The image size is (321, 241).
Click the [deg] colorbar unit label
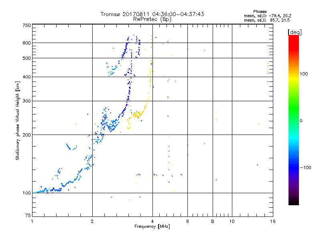coord(295,32)
